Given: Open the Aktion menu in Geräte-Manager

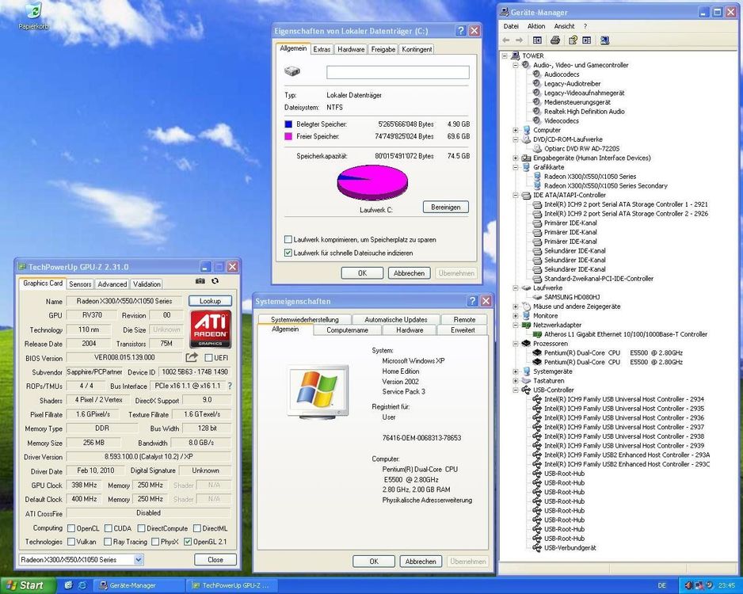Looking at the screenshot, I should [x=536, y=25].
